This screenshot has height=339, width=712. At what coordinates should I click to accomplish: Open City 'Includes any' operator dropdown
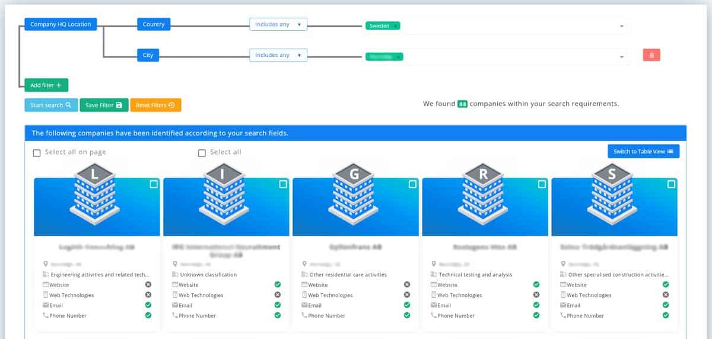click(278, 55)
